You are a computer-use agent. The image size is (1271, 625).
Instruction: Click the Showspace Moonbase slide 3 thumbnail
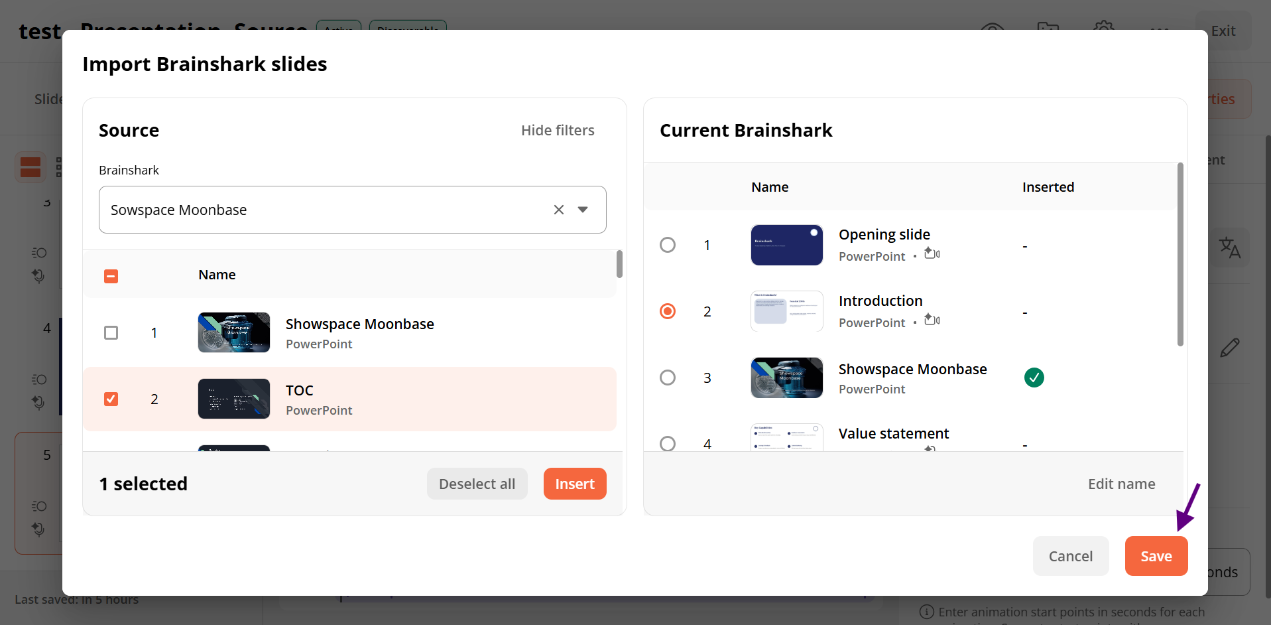pyautogui.click(x=787, y=378)
